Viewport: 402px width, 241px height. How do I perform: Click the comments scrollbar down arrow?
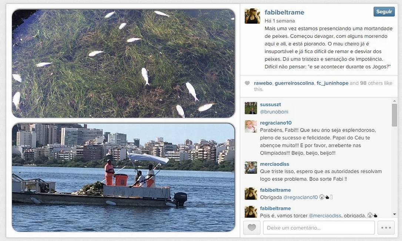(x=394, y=214)
